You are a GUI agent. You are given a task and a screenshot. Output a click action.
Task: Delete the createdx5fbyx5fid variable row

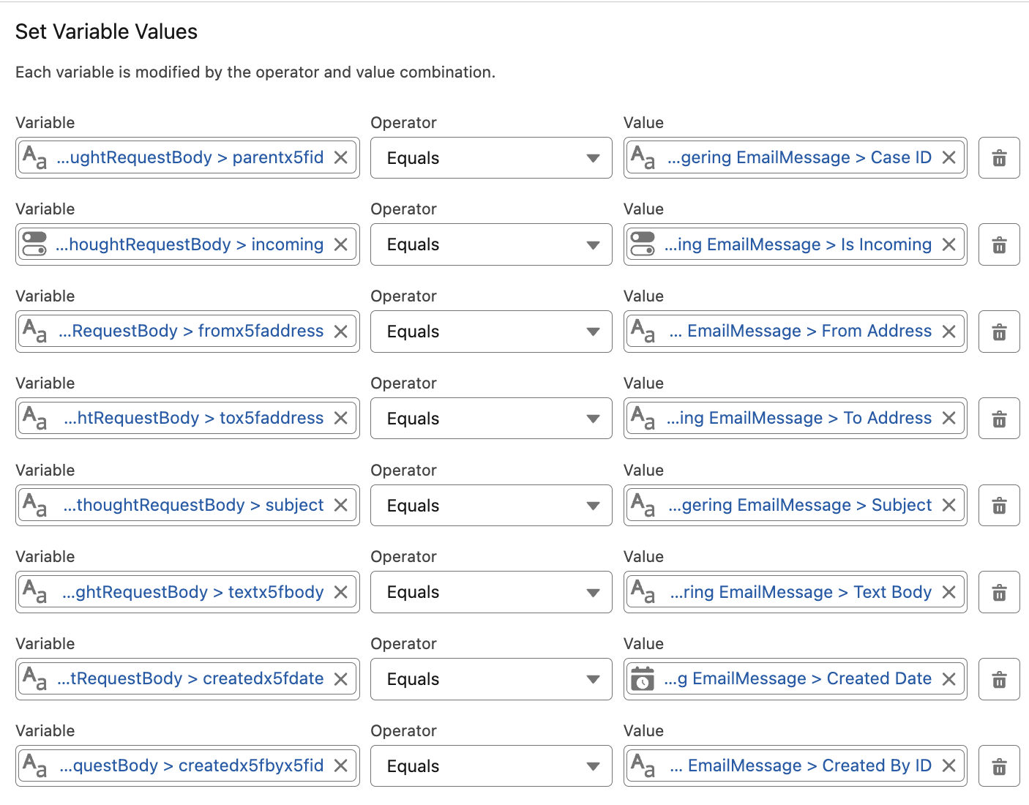click(999, 767)
